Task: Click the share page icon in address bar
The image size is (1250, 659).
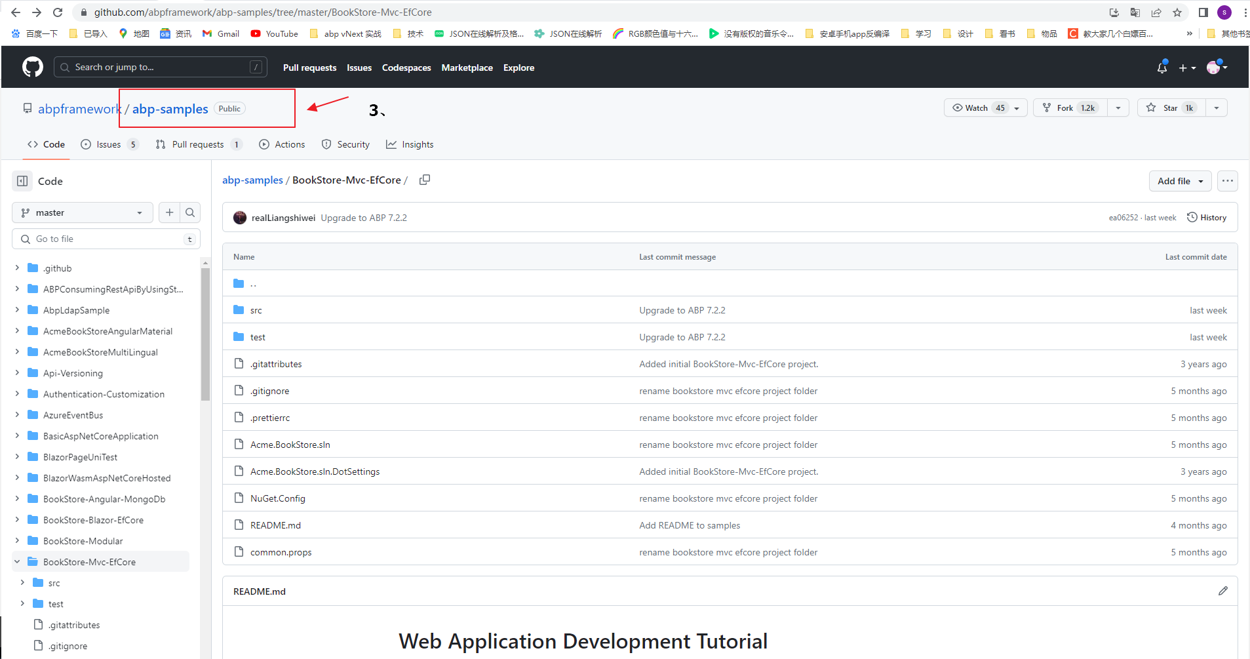Action: click(x=1156, y=12)
